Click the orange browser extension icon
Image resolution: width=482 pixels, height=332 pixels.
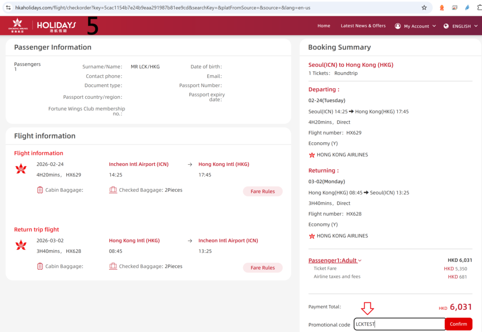coord(442,8)
